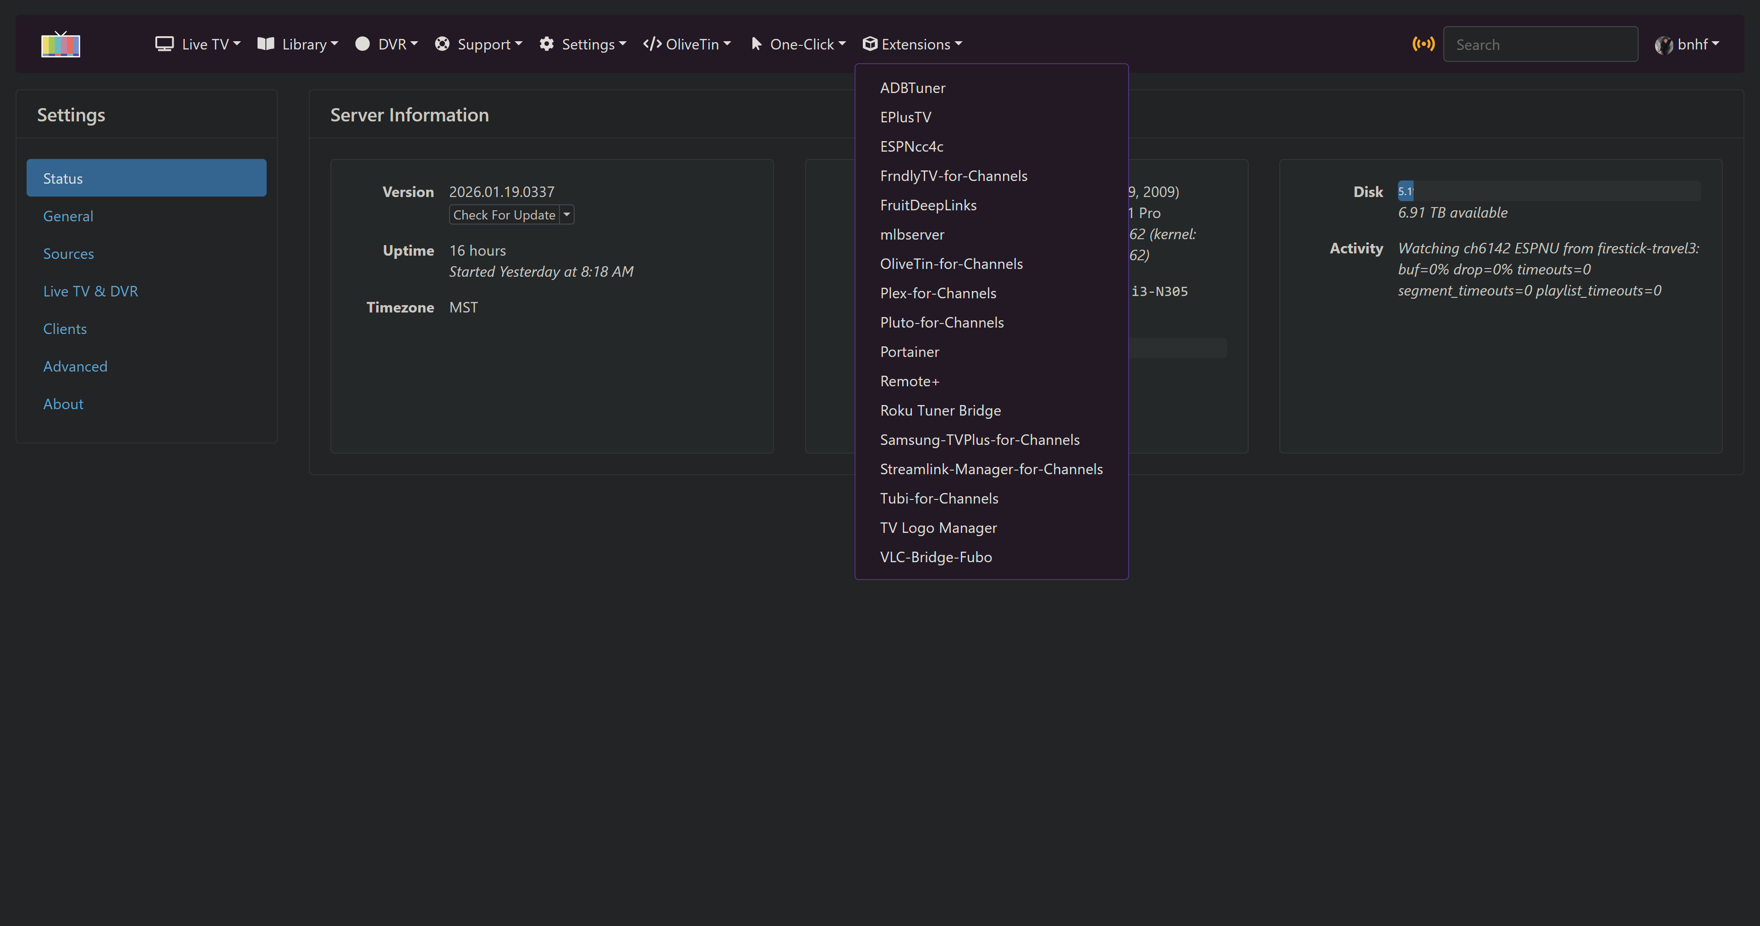Click the Support lifebuoy icon
The width and height of the screenshot is (1760, 926).
coord(442,44)
